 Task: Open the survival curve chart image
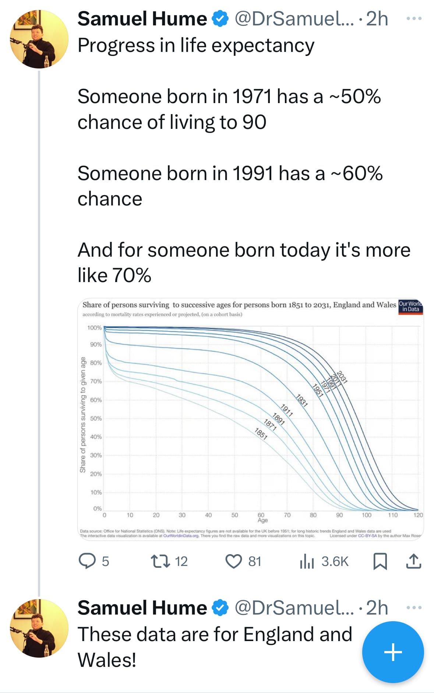click(x=251, y=419)
